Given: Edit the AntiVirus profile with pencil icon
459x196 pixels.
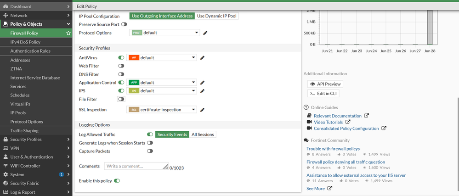Looking at the screenshot, I should (202, 58).
